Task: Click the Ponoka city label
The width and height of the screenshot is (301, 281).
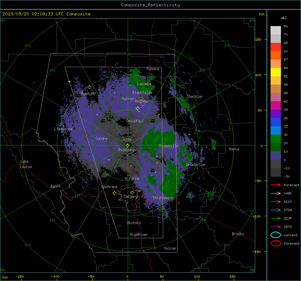Action: pyautogui.click(x=153, y=69)
